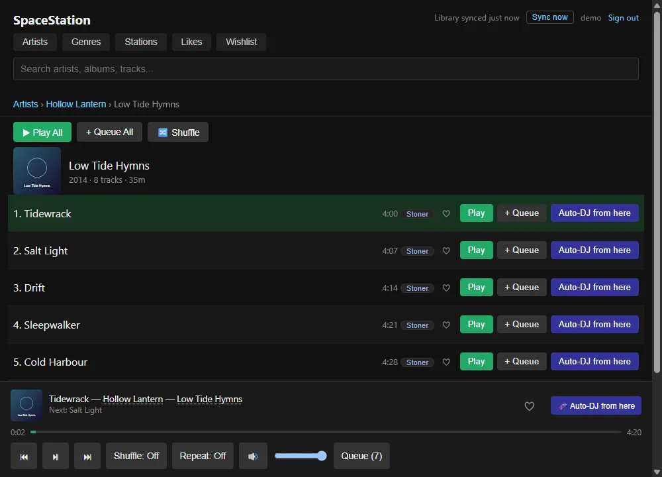Image resolution: width=662 pixels, height=477 pixels.
Task: Like the Sleepwalker track heart
Action: (446, 325)
